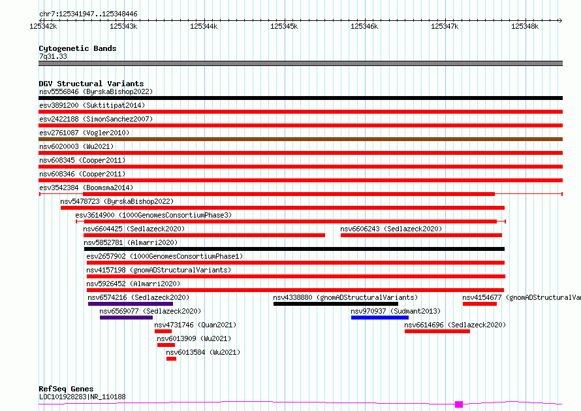Click the red bar under nsv6614696
This screenshot has width=581, height=411.
click(x=437, y=332)
